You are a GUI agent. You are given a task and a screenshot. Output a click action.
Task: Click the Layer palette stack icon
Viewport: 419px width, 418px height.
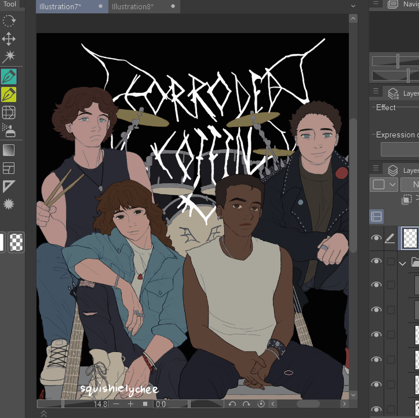(x=393, y=170)
